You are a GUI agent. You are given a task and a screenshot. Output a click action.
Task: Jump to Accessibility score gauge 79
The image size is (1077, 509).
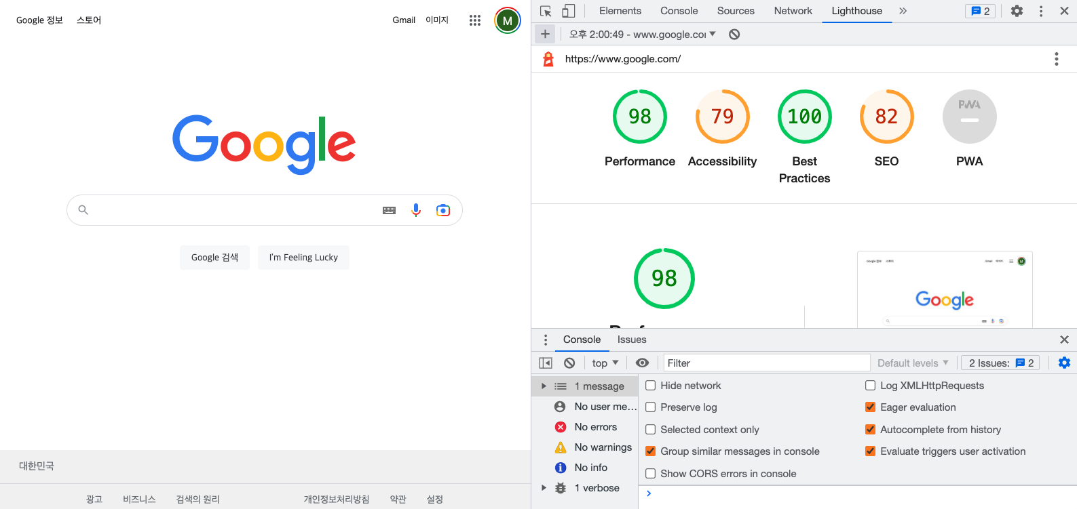[x=722, y=117]
